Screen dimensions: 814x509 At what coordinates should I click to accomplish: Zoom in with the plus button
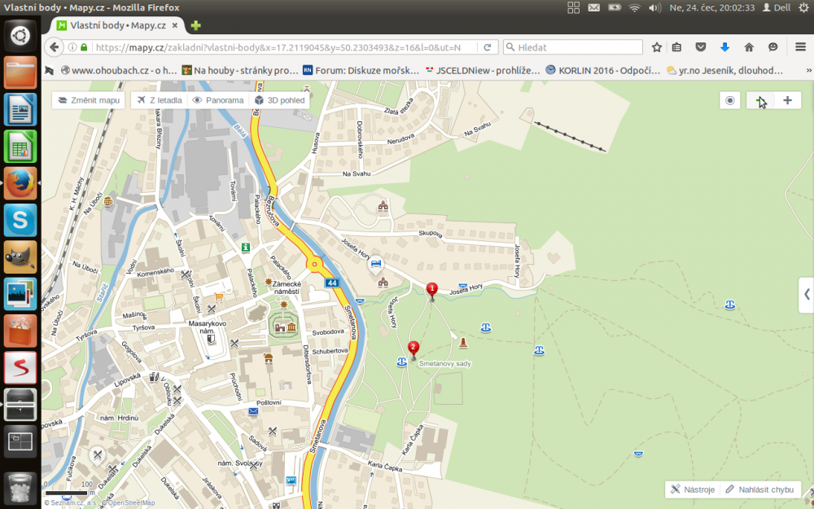tap(787, 100)
